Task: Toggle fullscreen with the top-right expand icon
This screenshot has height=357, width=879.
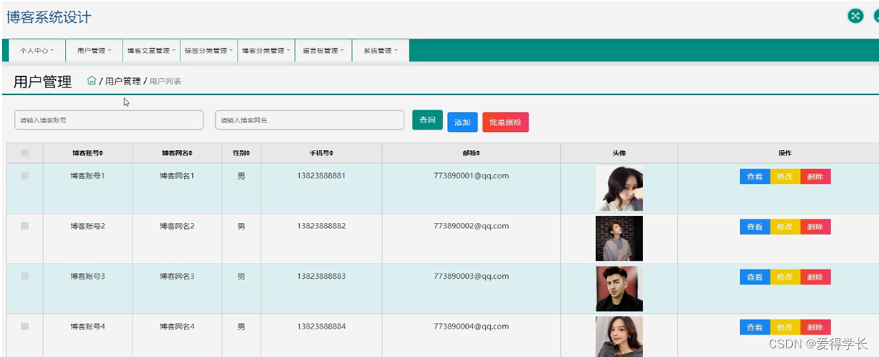Action: point(856,16)
